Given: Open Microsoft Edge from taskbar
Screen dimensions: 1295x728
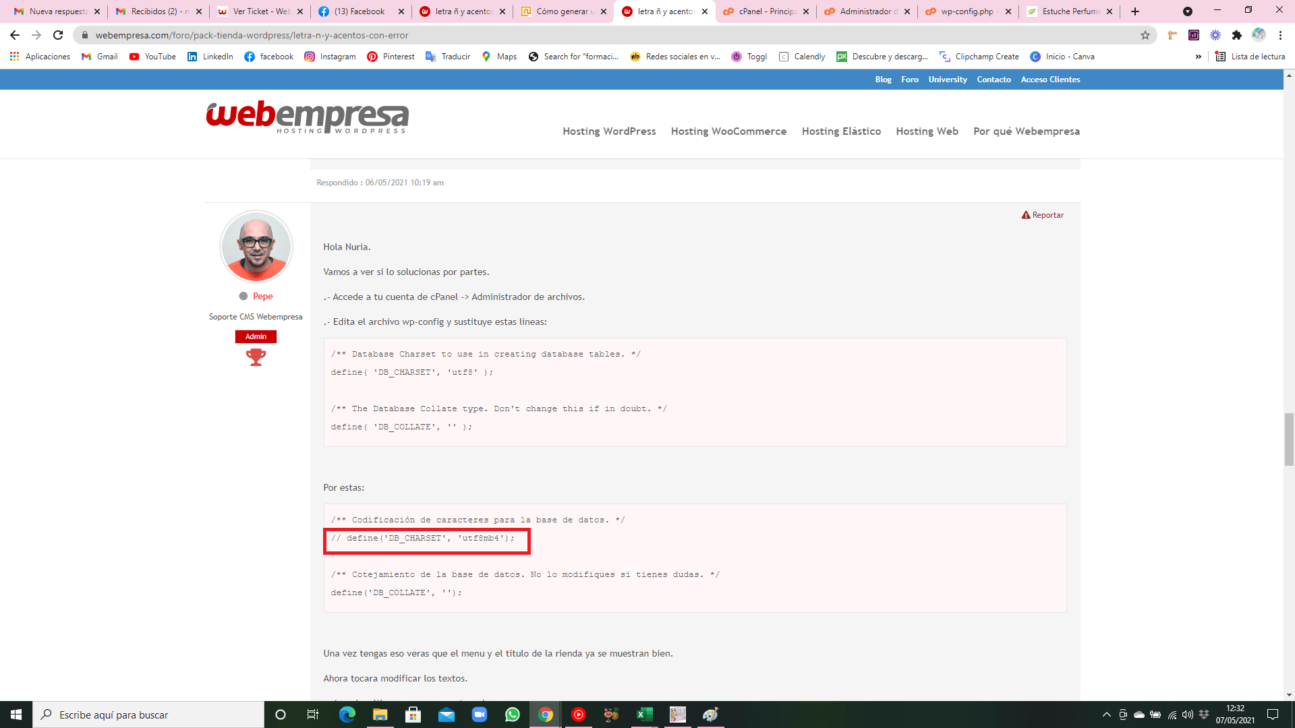Looking at the screenshot, I should click(347, 715).
